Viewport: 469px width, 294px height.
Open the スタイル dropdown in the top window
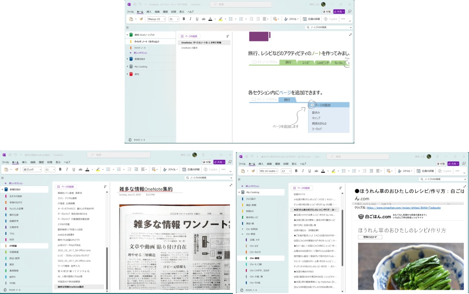pos(291,19)
